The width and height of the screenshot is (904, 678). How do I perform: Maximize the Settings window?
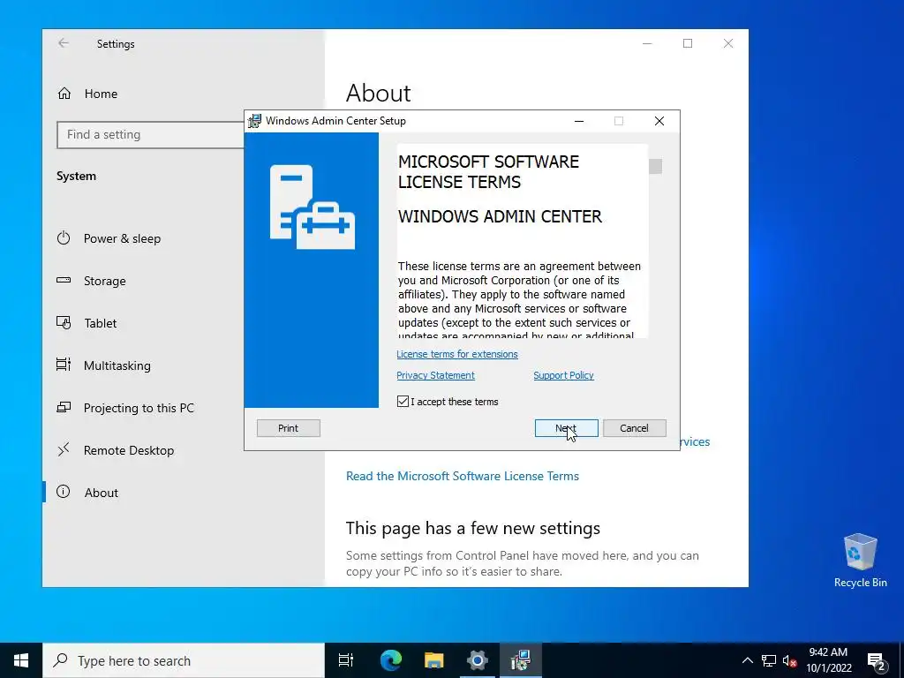click(688, 43)
